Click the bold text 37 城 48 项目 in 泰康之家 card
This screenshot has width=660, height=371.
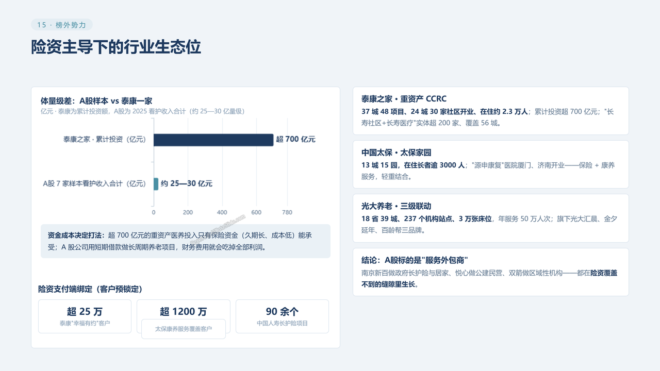pos(384,112)
